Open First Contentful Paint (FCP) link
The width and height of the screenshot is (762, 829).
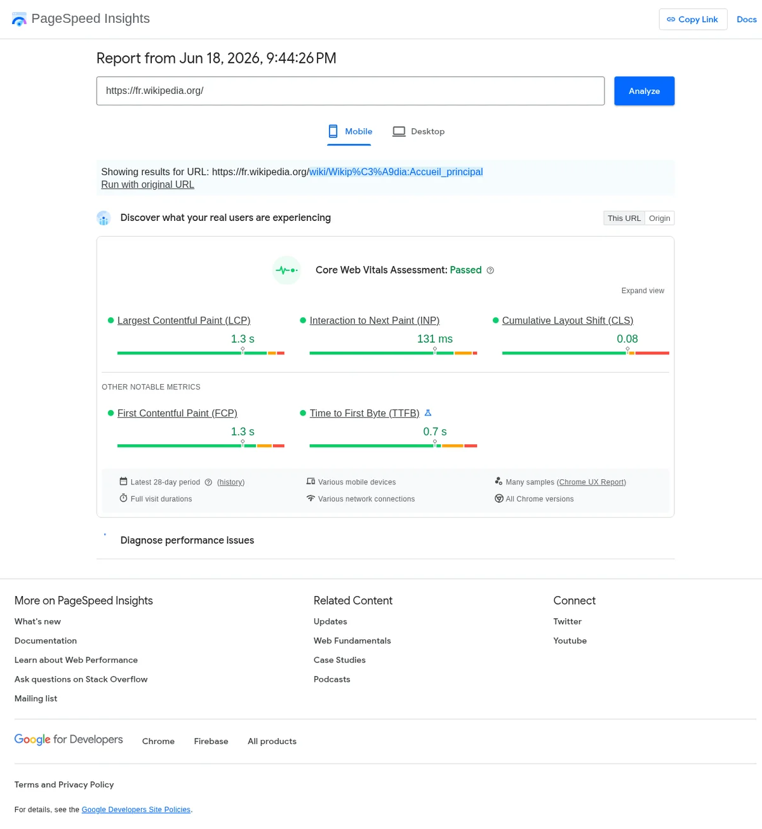coord(177,413)
